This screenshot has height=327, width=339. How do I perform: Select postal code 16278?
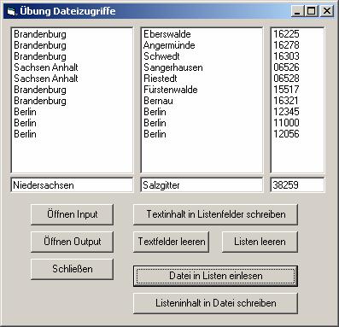[x=297, y=45]
